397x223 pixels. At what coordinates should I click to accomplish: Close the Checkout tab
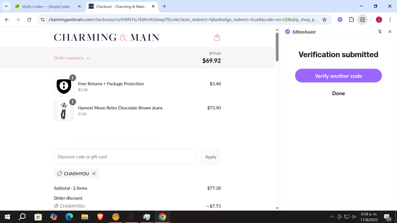pos(153,6)
